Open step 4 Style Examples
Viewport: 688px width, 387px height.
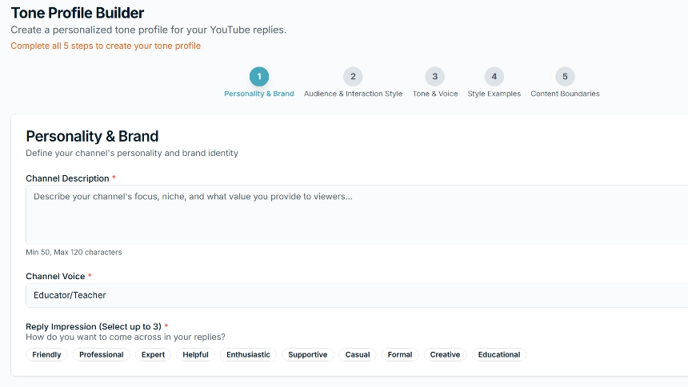pyautogui.click(x=494, y=77)
